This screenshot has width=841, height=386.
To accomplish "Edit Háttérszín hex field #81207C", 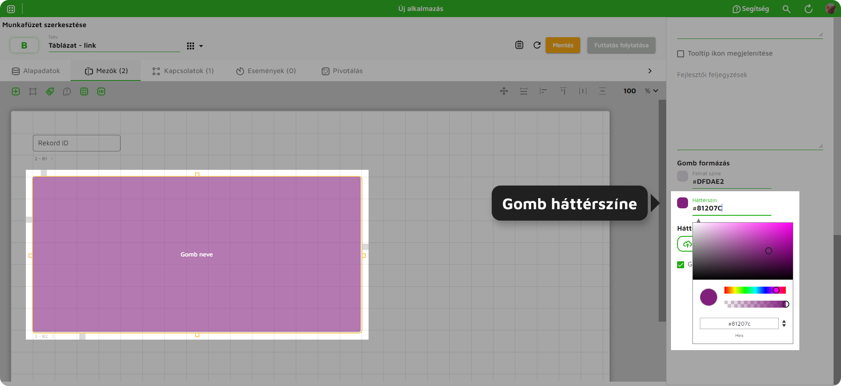I will [731, 208].
